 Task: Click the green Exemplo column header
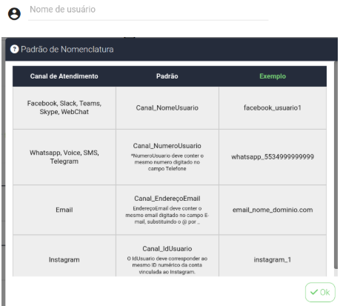(273, 76)
